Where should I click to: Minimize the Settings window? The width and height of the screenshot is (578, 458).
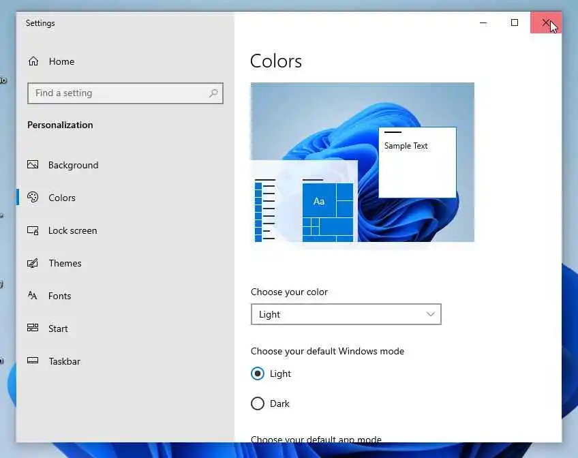483,23
